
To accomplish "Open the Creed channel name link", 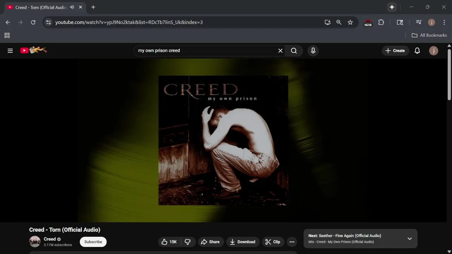I will click(50, 239).
